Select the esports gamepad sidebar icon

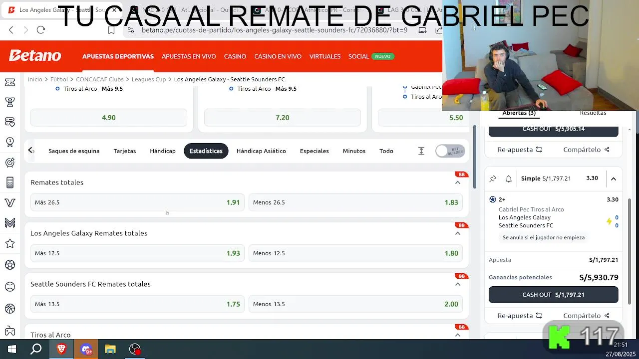(x=9, y=331)
